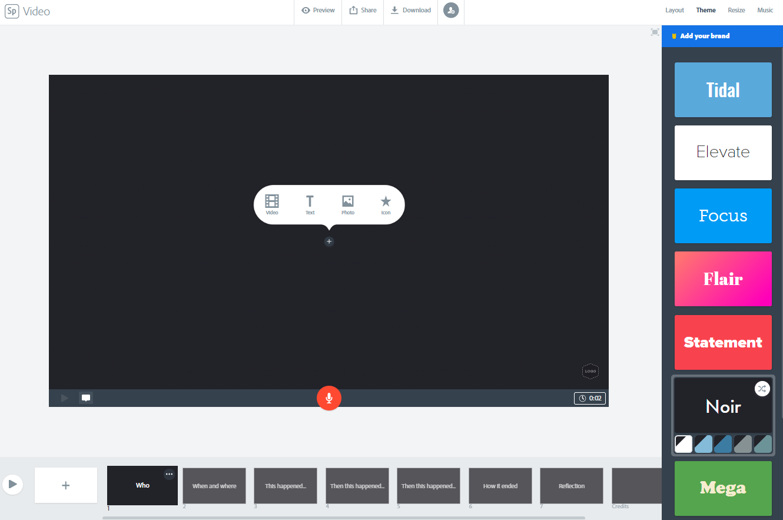Choose the dark blue Noir swatch

pyautogui.click(x=723, y=444)
